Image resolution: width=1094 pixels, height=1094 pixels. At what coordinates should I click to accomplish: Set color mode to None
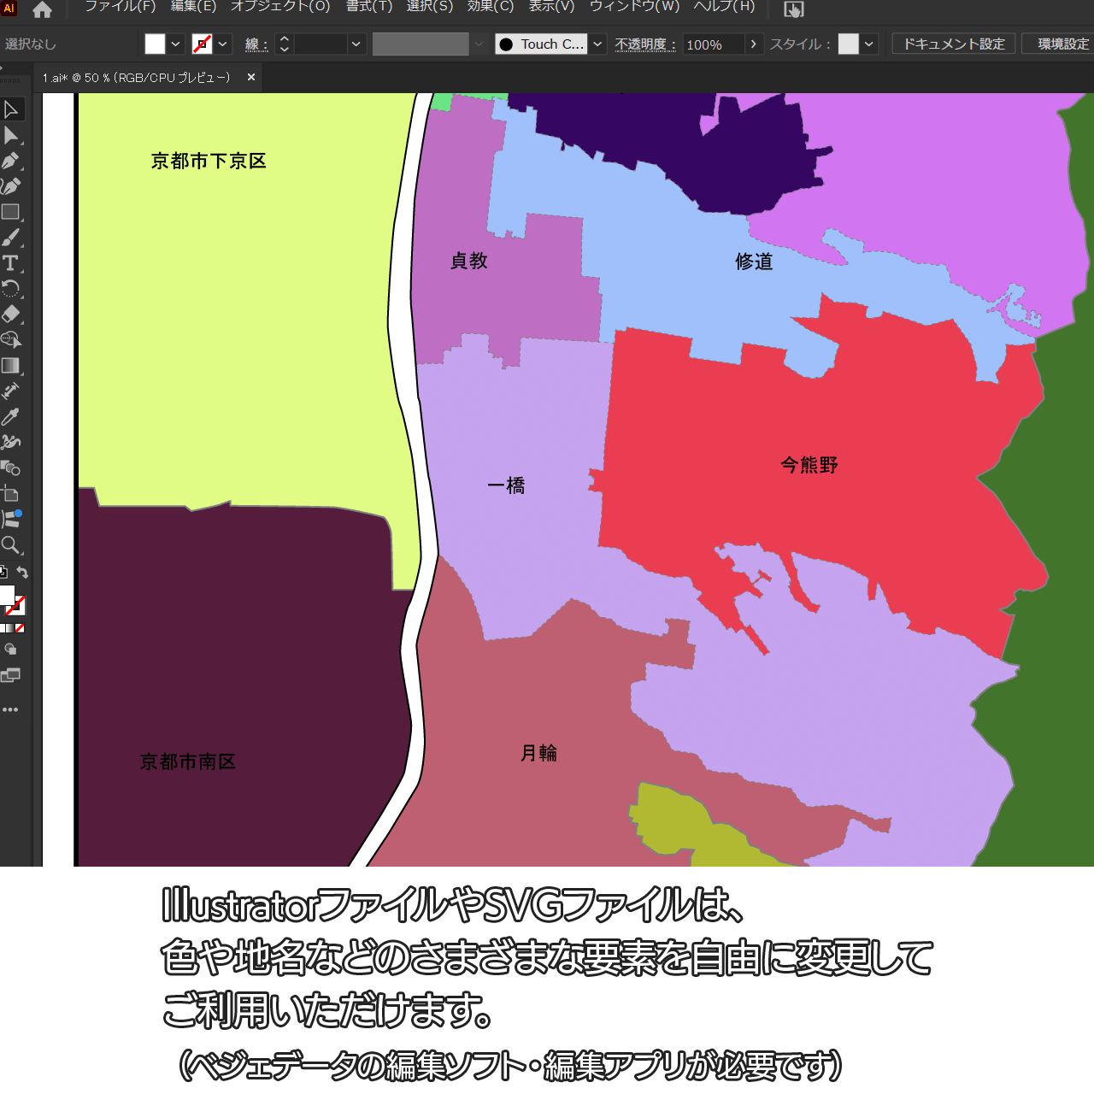tap(20, 628)
